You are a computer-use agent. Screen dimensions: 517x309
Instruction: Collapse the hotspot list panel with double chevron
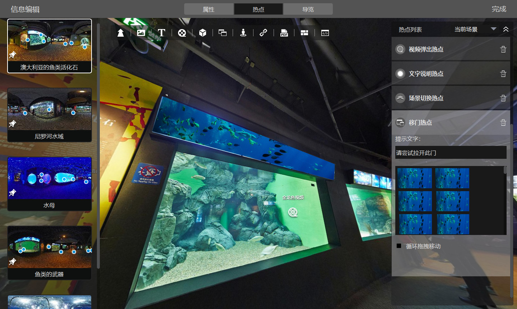[506, 29]
